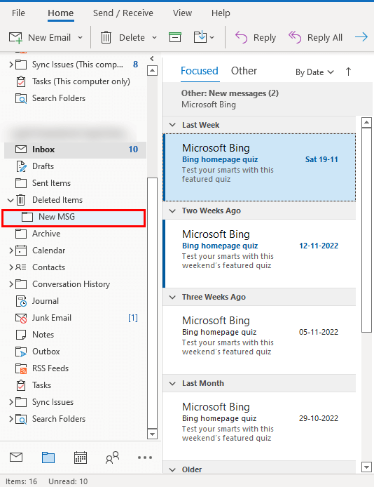374x487 pixels.
Task: Click the navigation bar more options dots
Action: pyautogui.click(x=145, y=458)
